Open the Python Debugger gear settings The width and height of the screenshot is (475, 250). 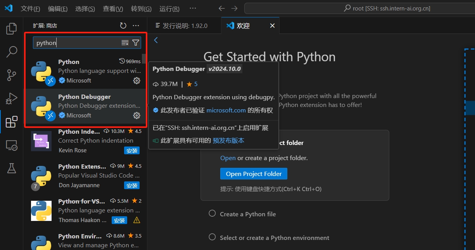[x=136, y=116]
